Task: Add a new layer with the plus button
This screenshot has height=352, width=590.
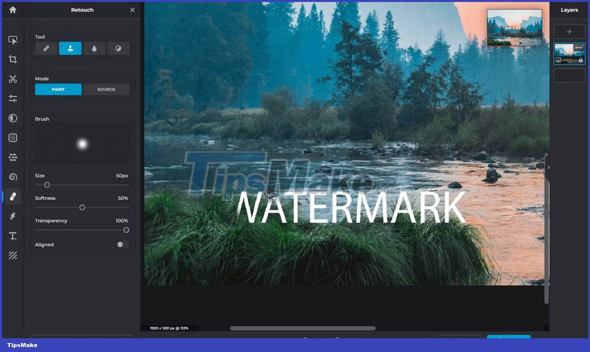Action: (x=569, y=31)
